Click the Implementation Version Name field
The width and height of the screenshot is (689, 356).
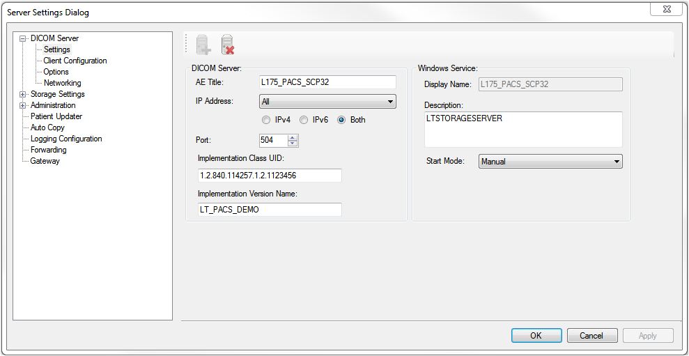click(270, 210)
